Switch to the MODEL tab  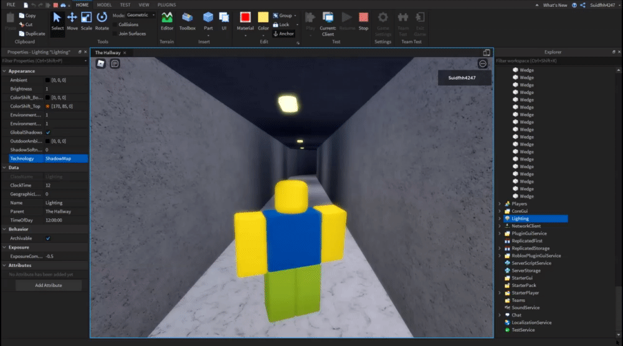pos(104,5)
